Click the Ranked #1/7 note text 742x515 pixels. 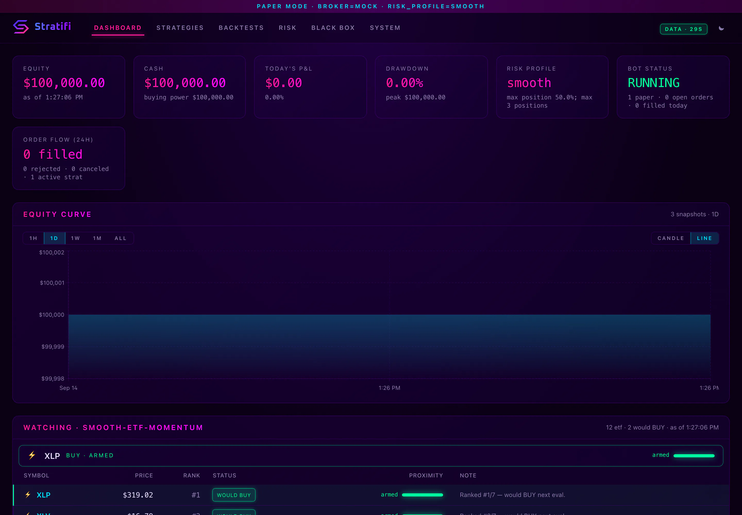(512, 495)
